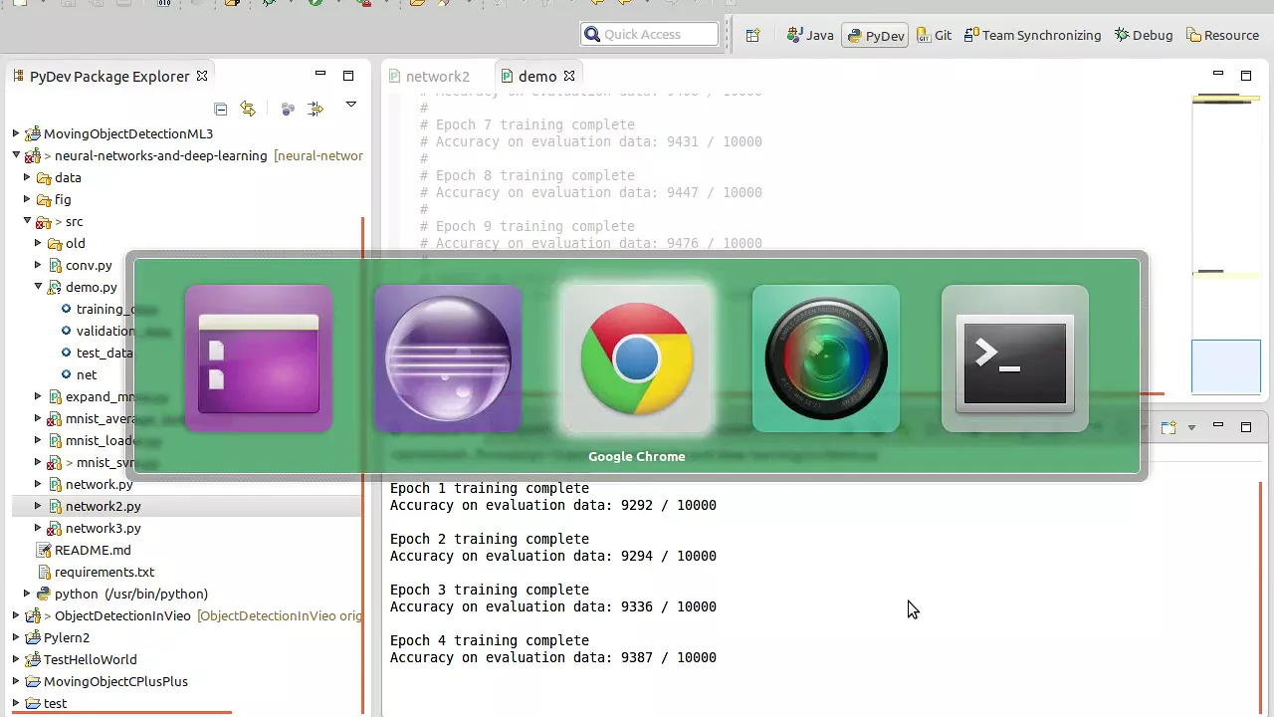1274x717 pixels.
Task: Select the Eclipse app in the switcher
Action: coord(448,359)
